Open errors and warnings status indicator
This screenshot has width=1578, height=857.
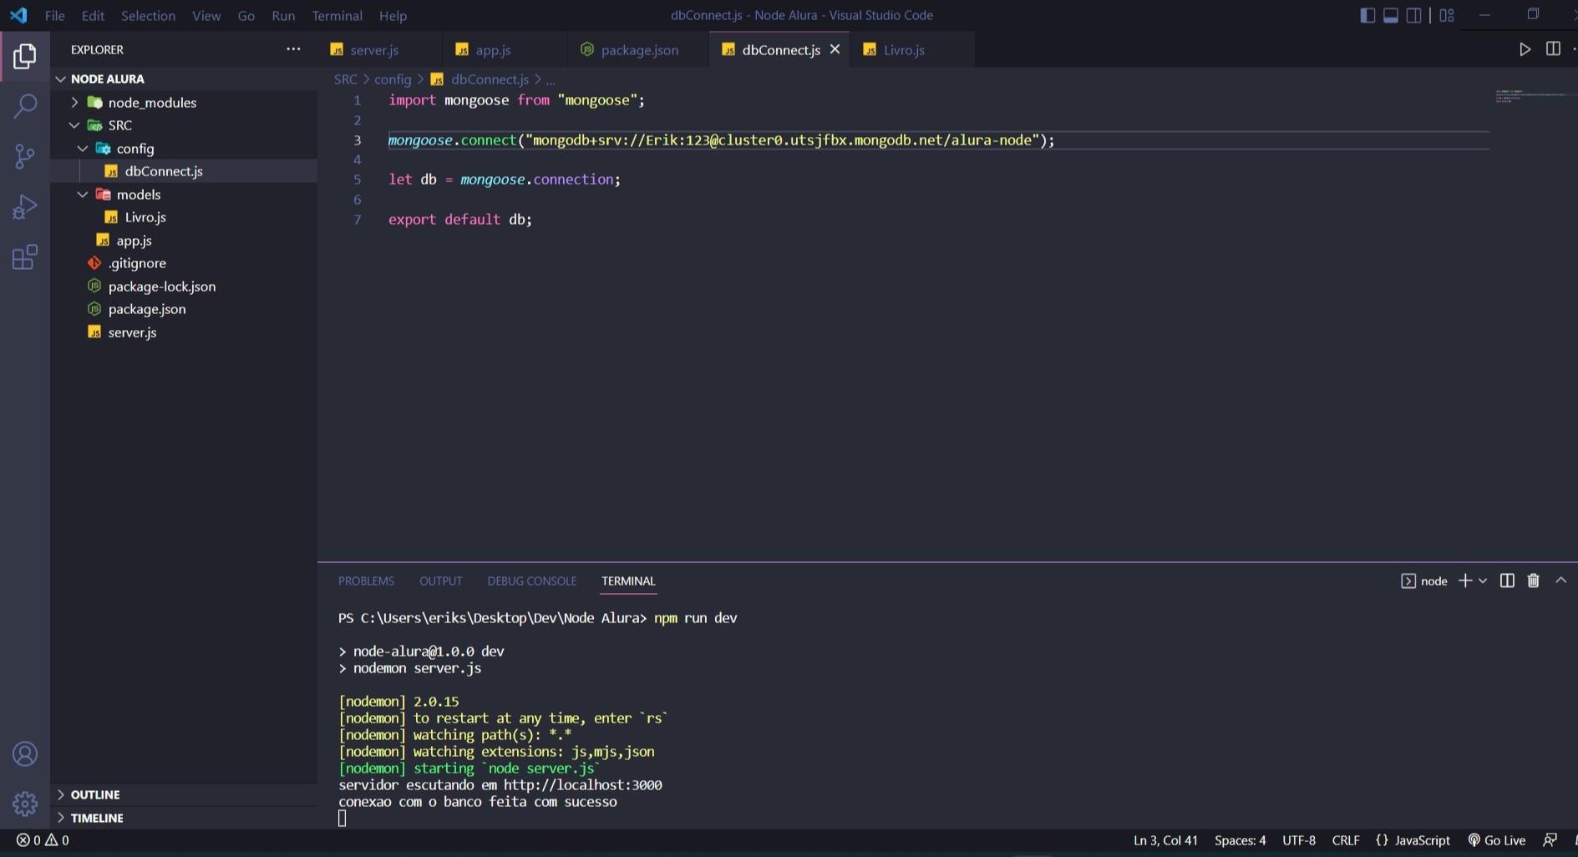click(43, 840)
